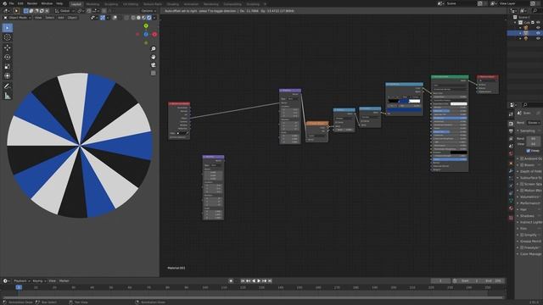The height and width of the screenshot is (305, 543).
Task: Select the Move tool in viewport toolbar
Action: pyautogui.click(x=8, y=47)
